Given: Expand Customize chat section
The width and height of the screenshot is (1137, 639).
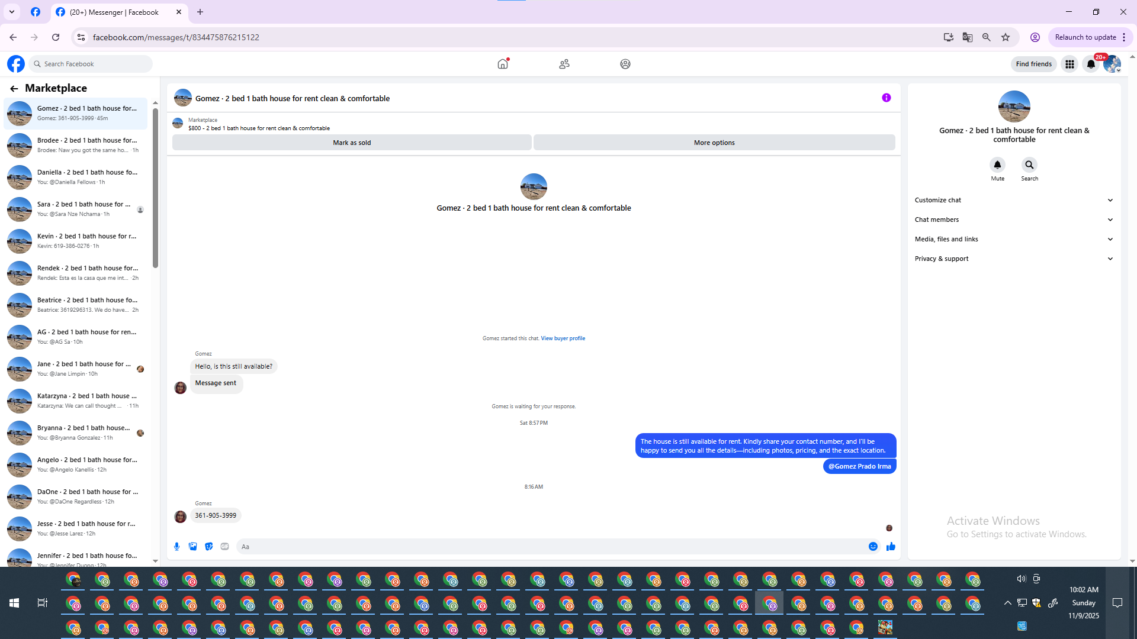Looking at the screenshot, I should coord(1014,201).
